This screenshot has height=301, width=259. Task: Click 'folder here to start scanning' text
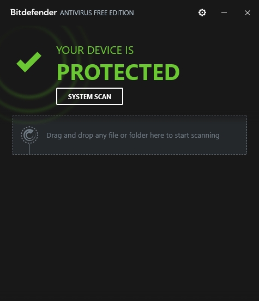coord(174,136)
